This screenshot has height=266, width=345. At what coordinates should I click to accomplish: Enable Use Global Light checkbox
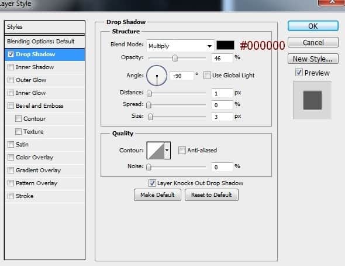coord(207,76)
